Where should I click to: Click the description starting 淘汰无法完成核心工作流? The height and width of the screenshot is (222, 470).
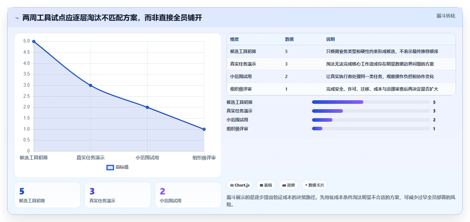click(x=380, y=64)
